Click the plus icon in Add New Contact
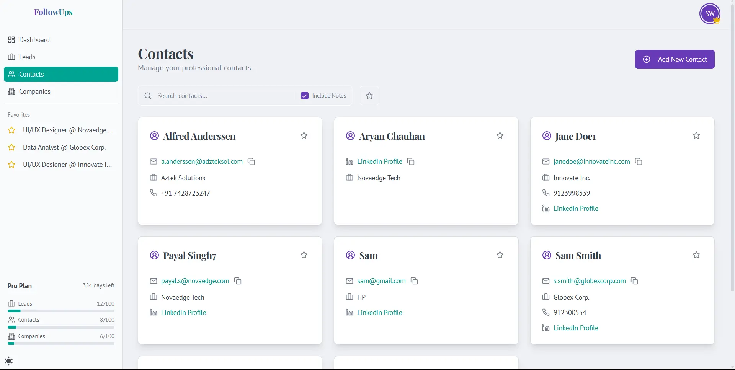 (x=647, y=59)
